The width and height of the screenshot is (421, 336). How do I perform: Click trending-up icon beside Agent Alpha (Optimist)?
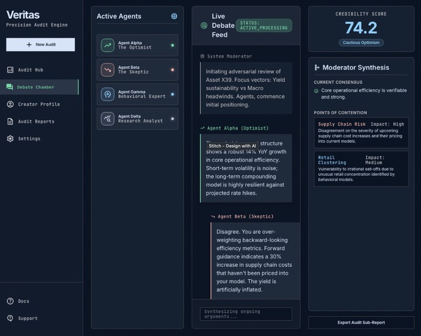pyautogui.click(x=203, y=128)
